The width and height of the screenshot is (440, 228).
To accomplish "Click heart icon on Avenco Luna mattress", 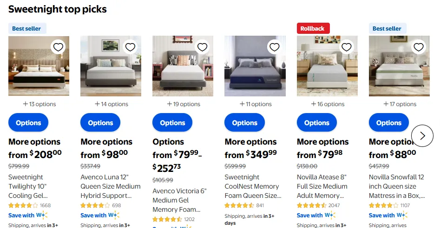I will (130, 47).
